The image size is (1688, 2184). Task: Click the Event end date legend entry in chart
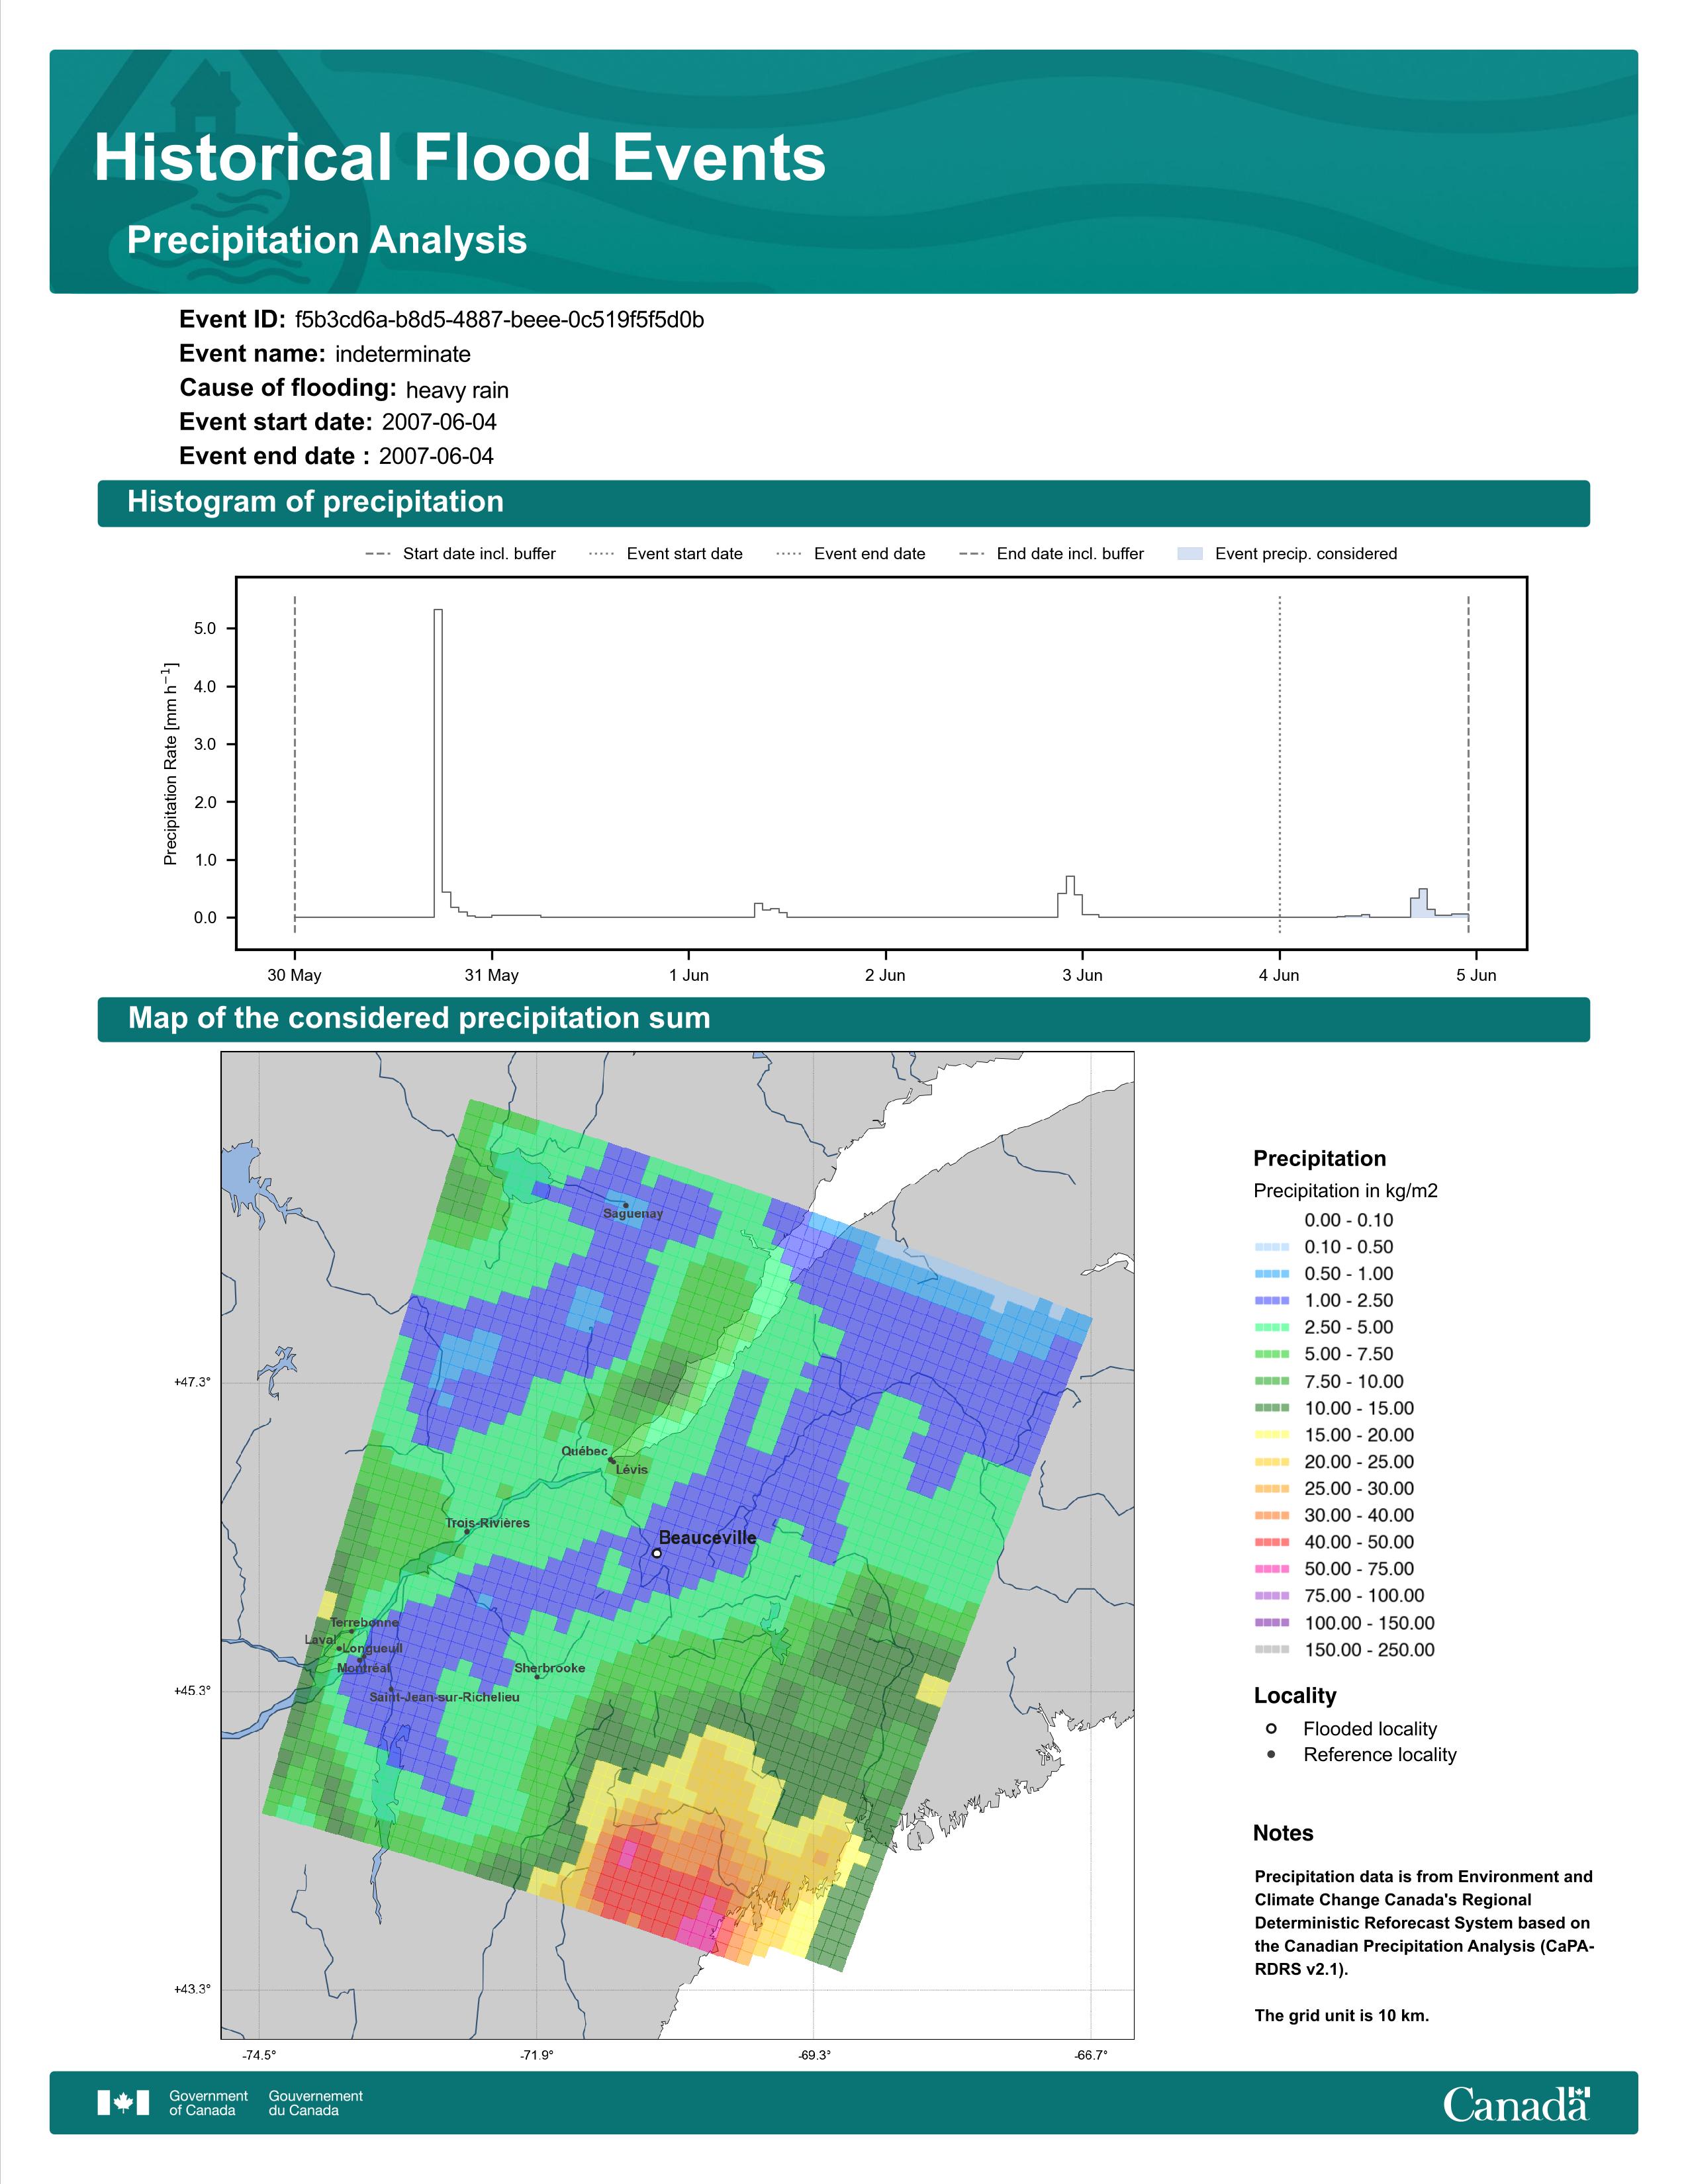[851, 554]
